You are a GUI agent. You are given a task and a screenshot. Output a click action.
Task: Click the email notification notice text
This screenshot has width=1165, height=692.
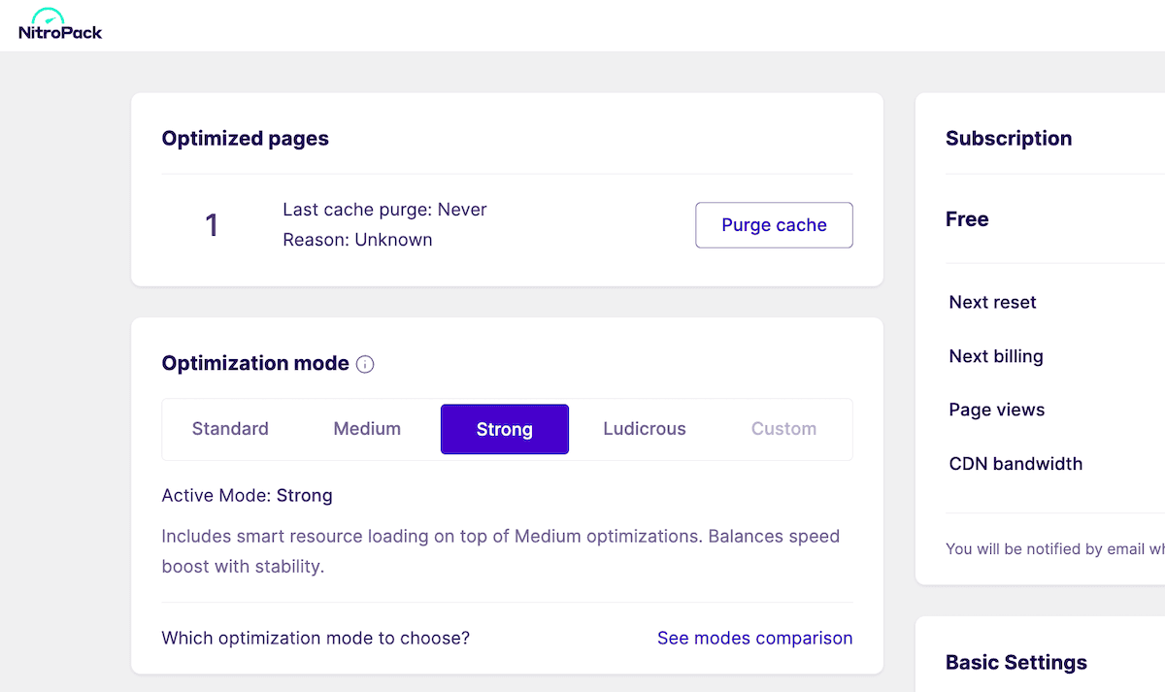(1055, 549)
